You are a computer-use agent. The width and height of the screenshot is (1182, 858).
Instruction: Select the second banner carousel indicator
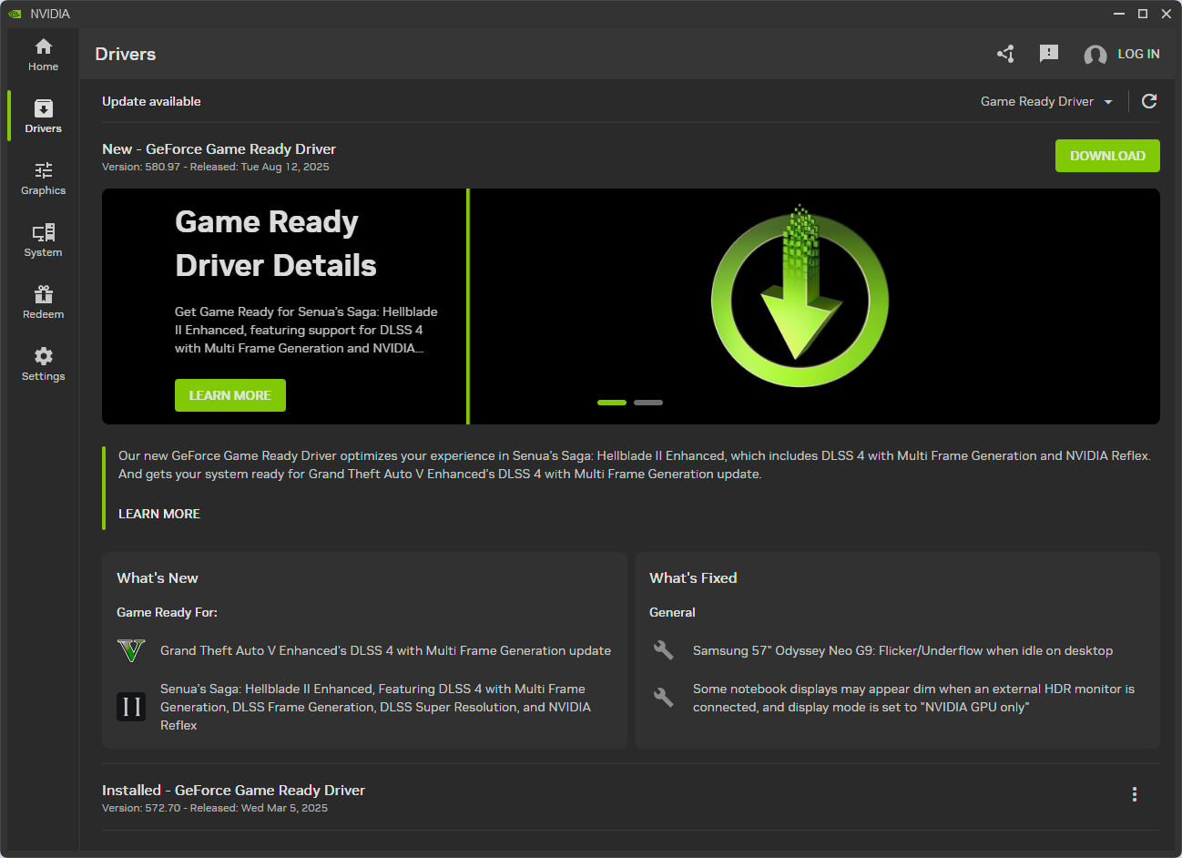tap(648, 403)
